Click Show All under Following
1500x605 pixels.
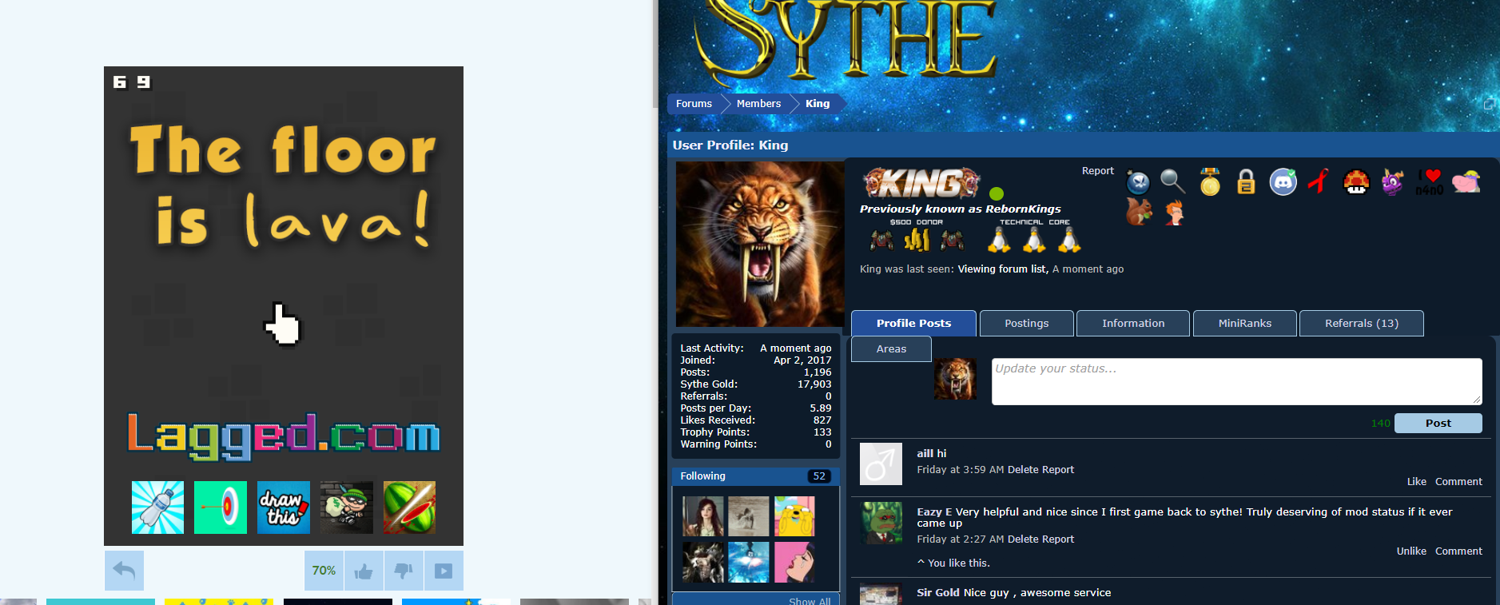(x=810, y=601)
